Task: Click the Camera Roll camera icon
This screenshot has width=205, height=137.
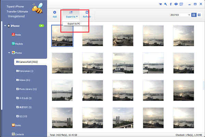Action: pyautogui.click(x=17, y=62)
